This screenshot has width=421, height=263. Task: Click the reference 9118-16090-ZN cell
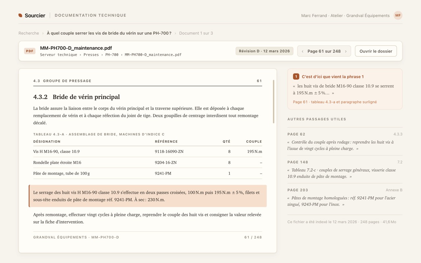169,152
